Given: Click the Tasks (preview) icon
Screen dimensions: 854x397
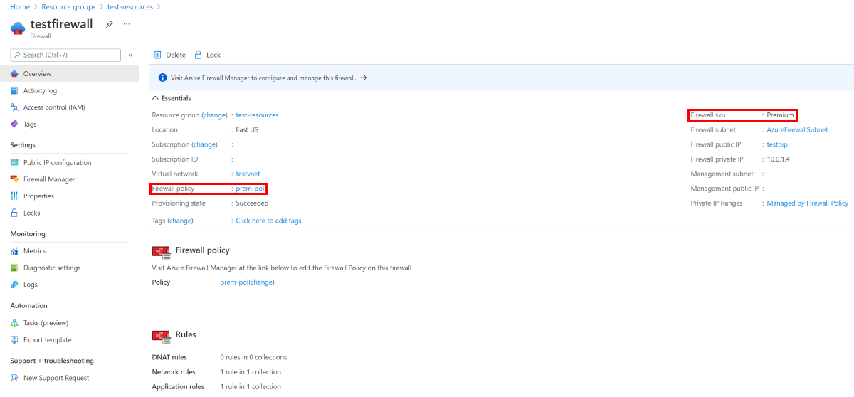Looking at the screenshot, I should tap(14, 323).
